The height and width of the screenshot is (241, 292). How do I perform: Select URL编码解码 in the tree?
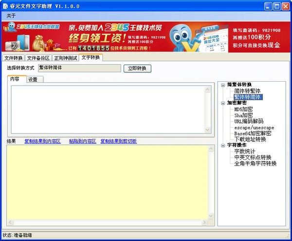click(x=249, y=121)
